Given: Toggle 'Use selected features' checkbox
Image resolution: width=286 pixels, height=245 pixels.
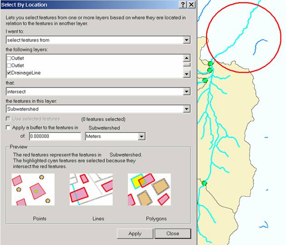Looking at the screenshot, I should [8, 119].
